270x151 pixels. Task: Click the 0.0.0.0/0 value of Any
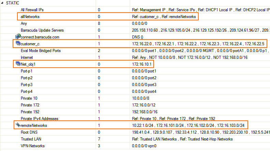[x=140, y=23]
